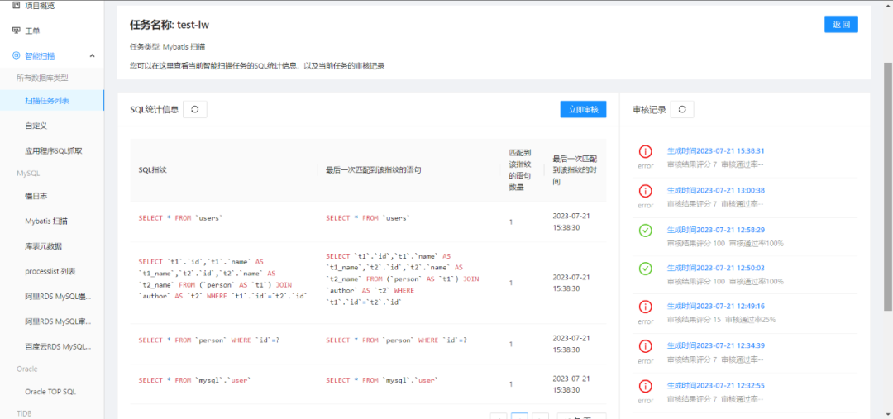The image size is (893, 419).
Task: Open the page size dropdown in pagination
Action: 581,416
